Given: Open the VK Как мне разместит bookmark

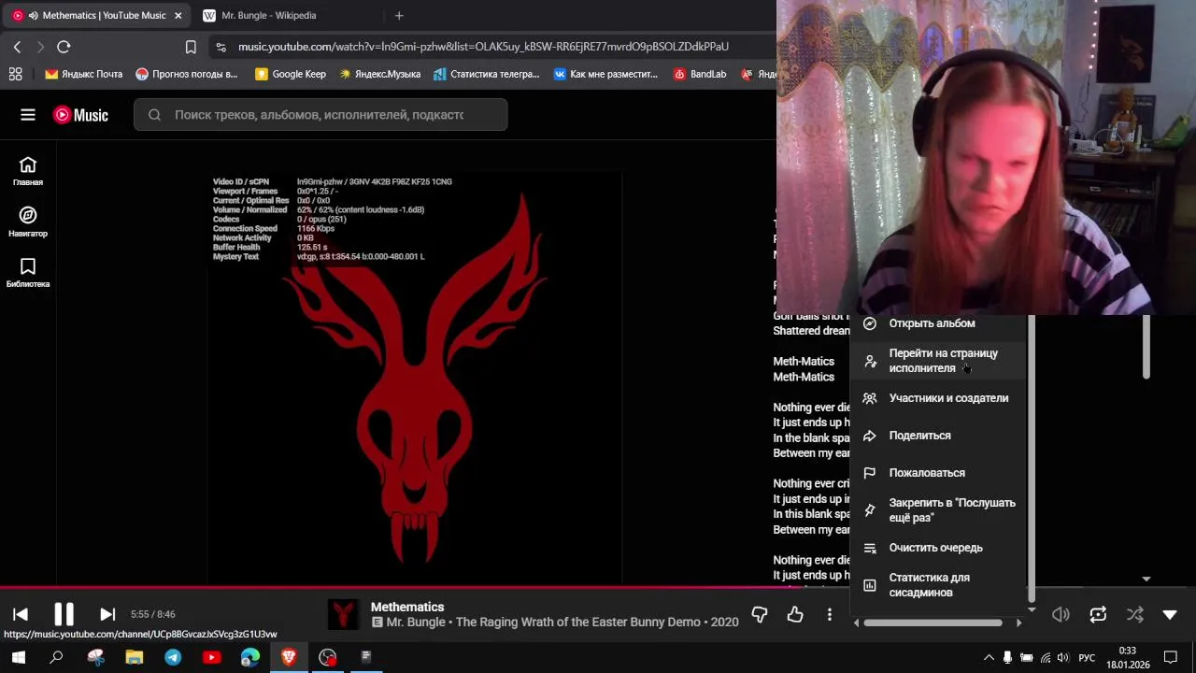Looking at the screenshot, I should (x=605, y=74).
